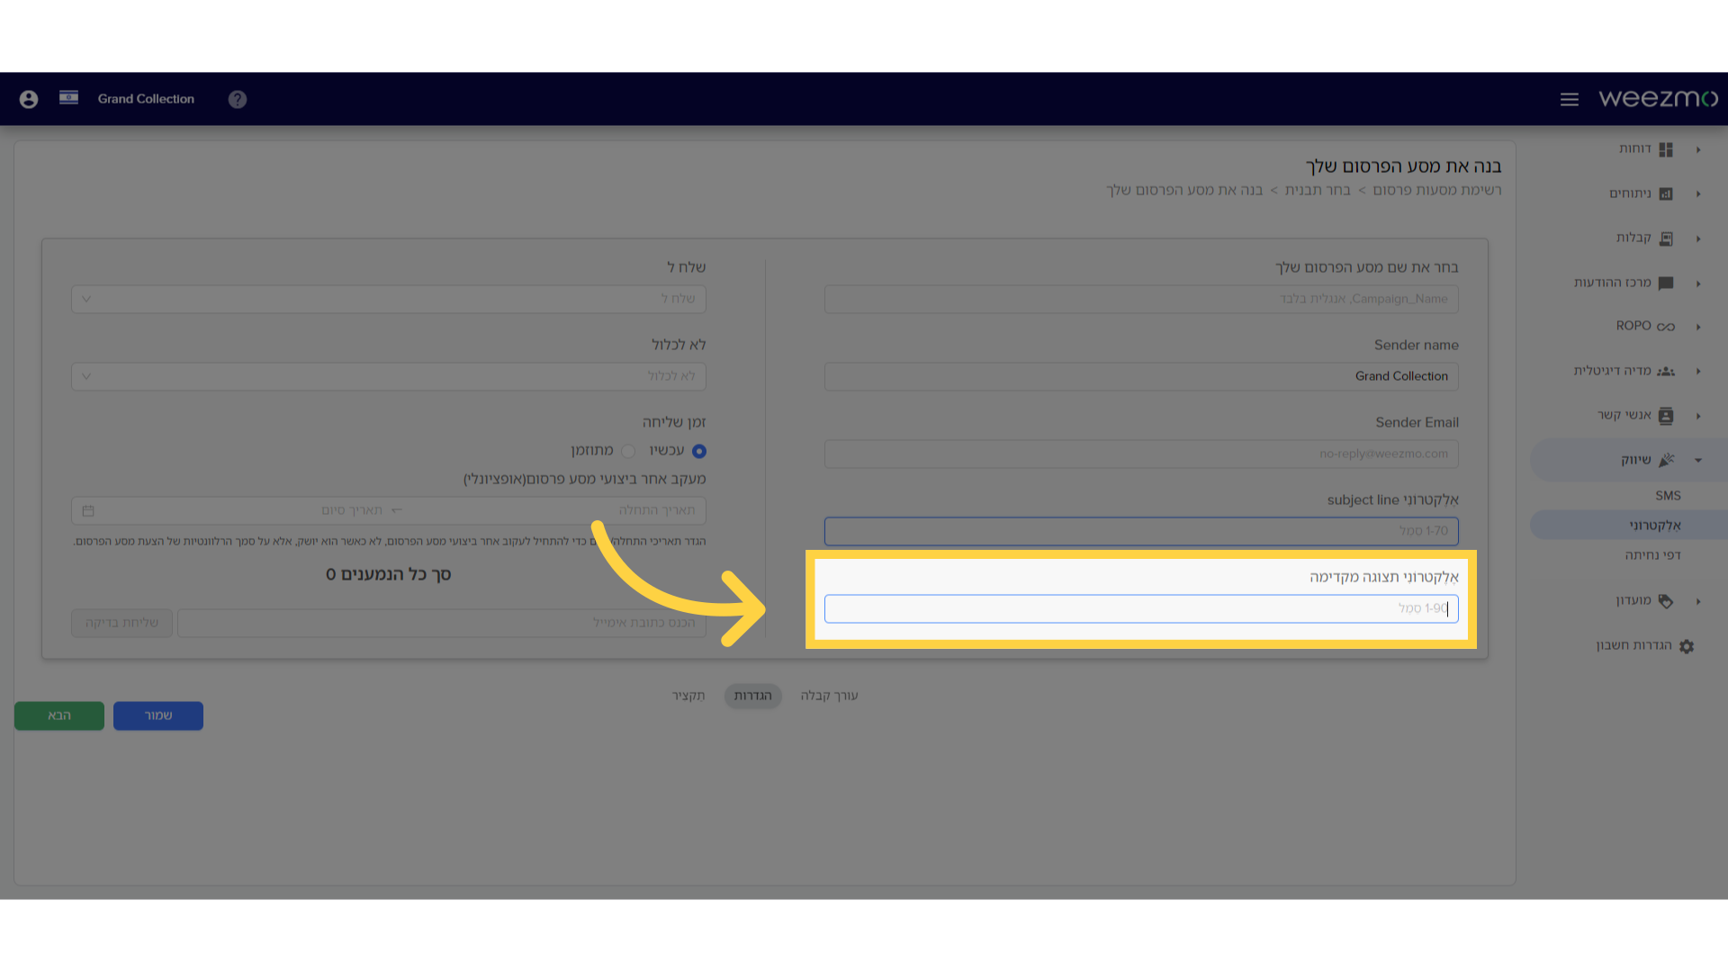This screenshot has height=972, width=1728.
Task: Click the שיווק marketing icon
Action: 1666,460
